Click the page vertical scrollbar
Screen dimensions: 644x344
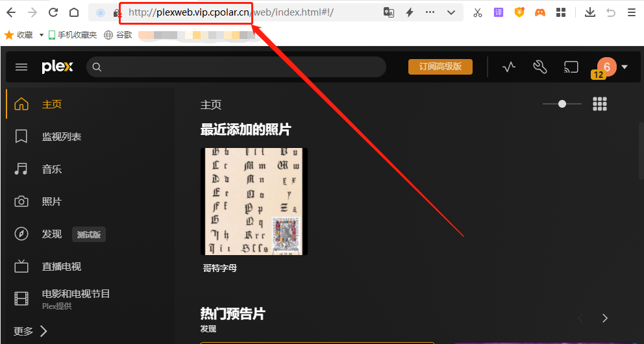641,151
